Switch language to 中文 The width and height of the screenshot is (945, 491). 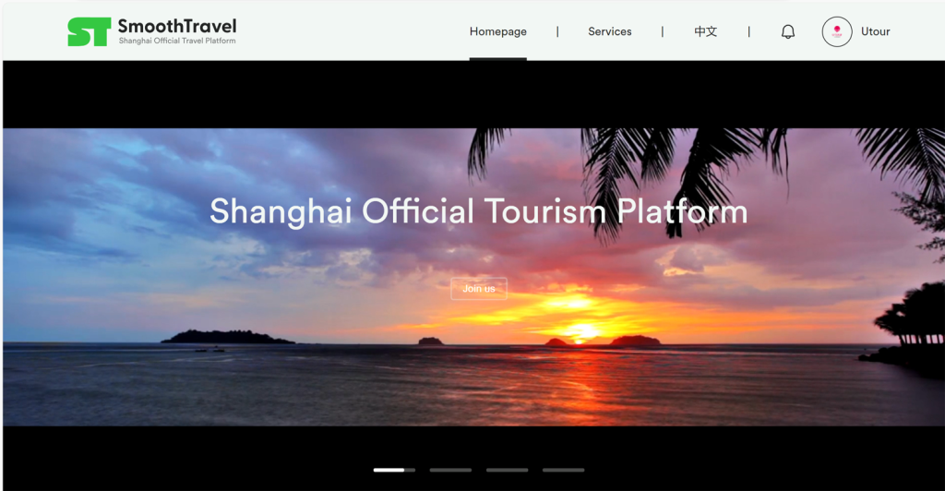tap(705, 31)
